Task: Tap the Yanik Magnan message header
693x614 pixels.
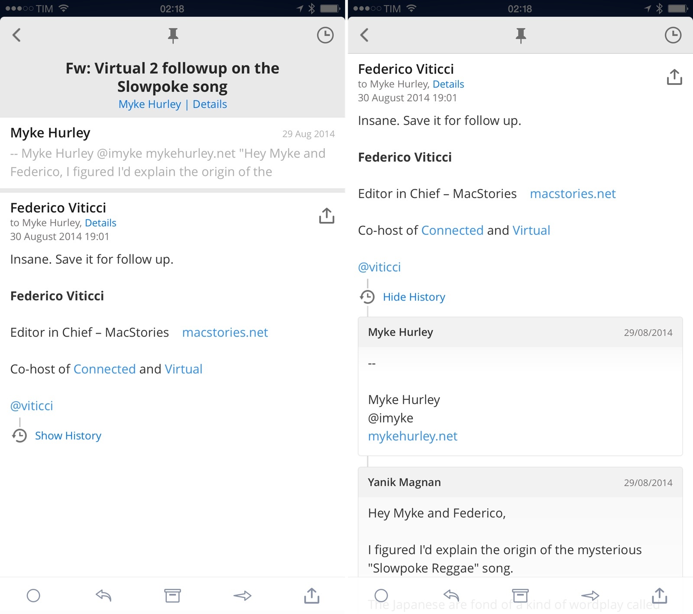Action: [x=520, y=482]
